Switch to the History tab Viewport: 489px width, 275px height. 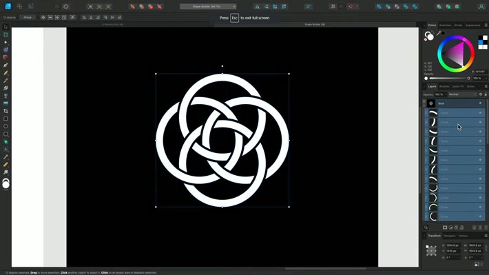(x=463, y=236)
